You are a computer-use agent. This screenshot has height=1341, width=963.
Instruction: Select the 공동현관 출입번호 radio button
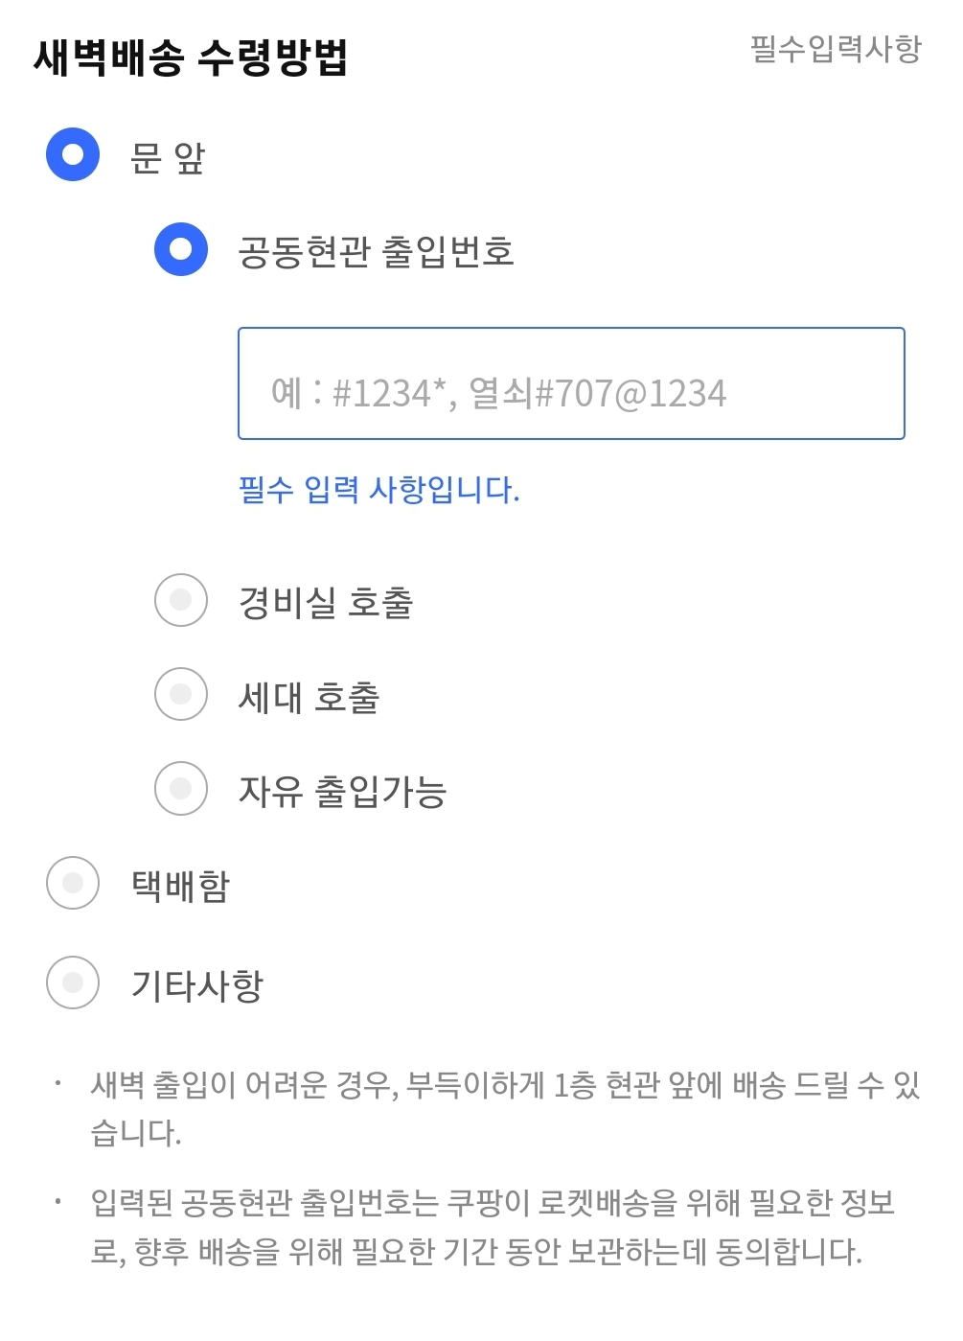click(181, 249)
